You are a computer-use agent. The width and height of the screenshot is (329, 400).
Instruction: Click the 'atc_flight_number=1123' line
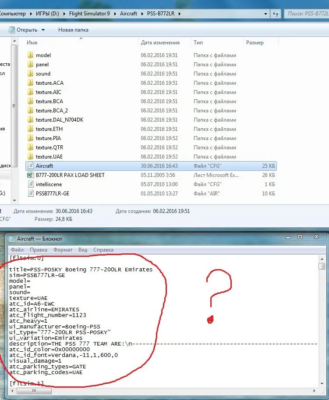[x=48, y=315]
